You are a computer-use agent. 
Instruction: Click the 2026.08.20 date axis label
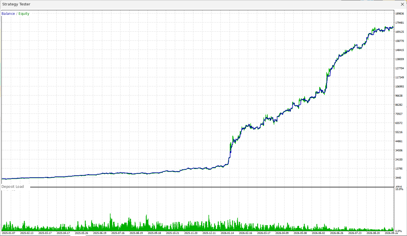point(373,233)
